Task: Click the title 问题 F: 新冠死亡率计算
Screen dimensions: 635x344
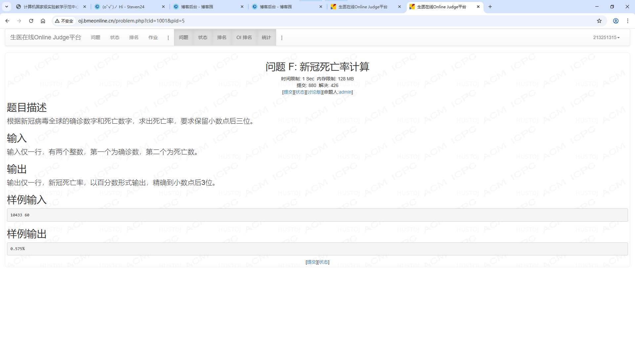Action: point(317,67)
